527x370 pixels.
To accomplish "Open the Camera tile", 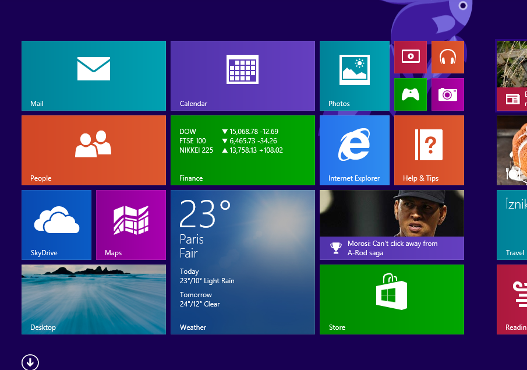I will pyautogui.click(x=448, y=94).
